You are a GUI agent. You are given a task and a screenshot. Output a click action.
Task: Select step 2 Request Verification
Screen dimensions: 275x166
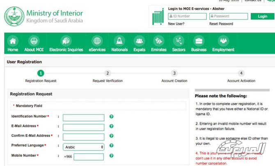coord(108,73)
